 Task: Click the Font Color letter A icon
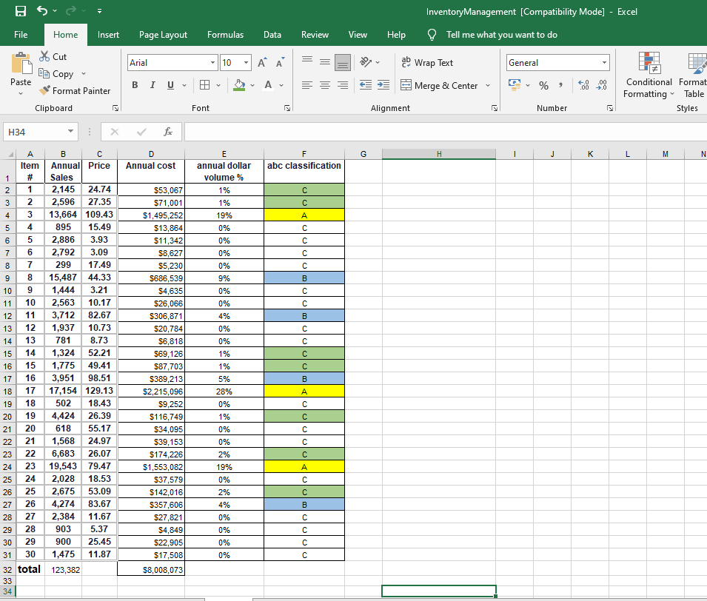(268, 85)
